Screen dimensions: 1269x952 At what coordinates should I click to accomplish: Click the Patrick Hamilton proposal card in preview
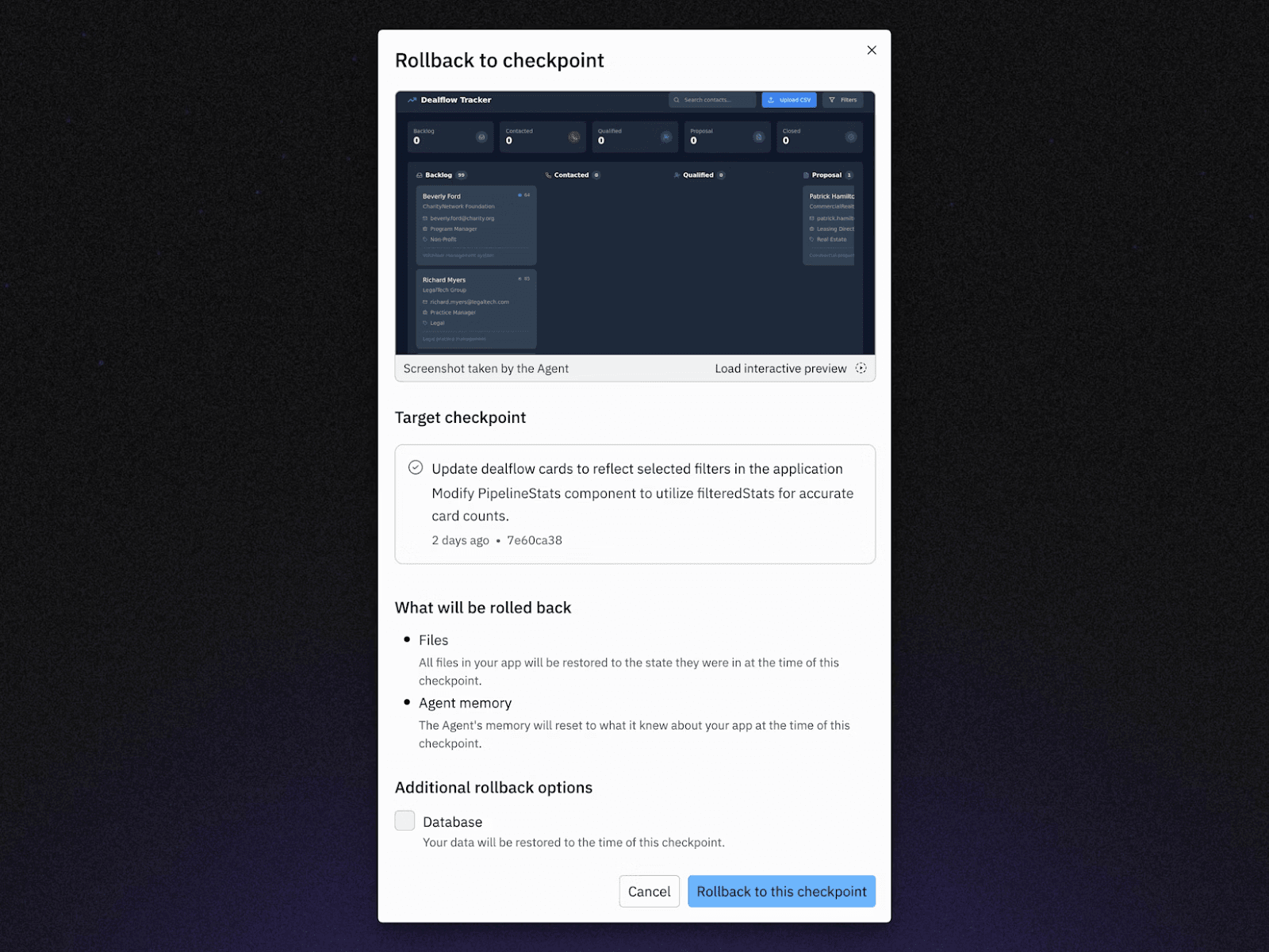(x=829, y=225)
